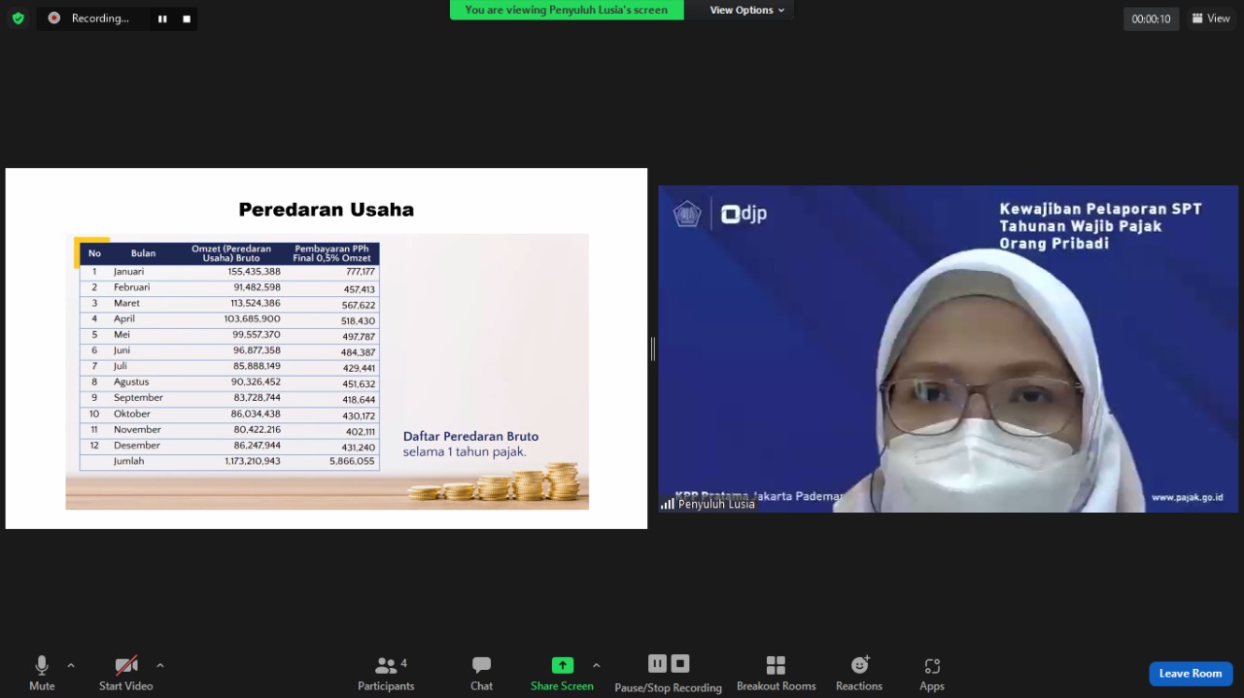1244x698 pixels.
Task: Open Breakout Rooms
Action: point(776,673)
